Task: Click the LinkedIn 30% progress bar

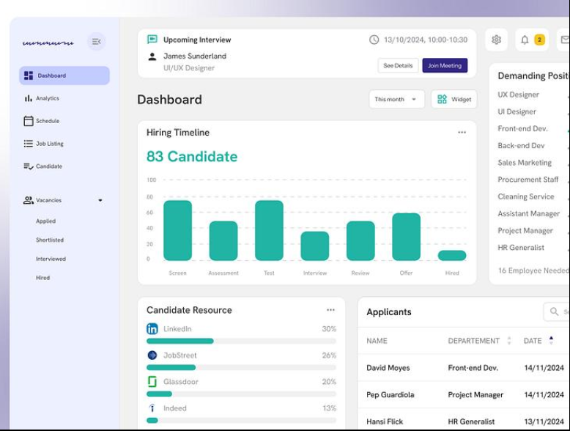Action: (241, 341)
